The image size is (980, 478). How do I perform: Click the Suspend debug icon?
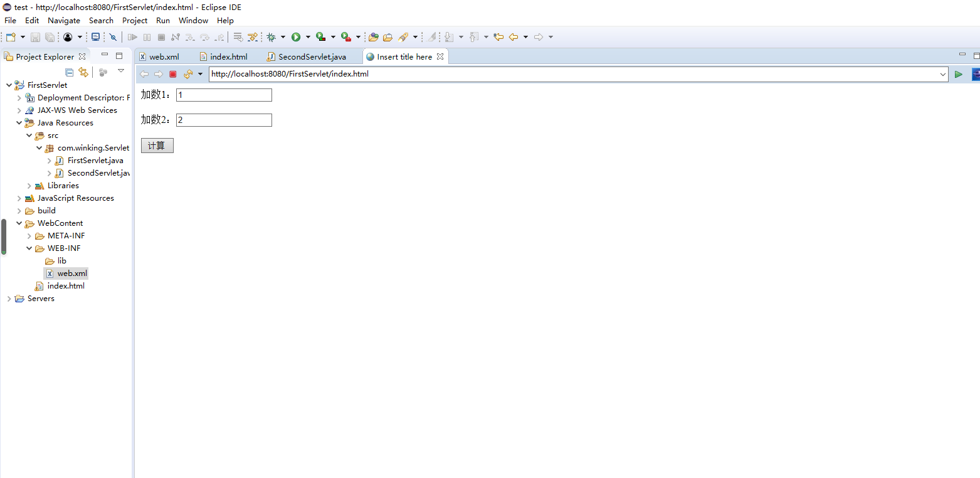[147, 37]
